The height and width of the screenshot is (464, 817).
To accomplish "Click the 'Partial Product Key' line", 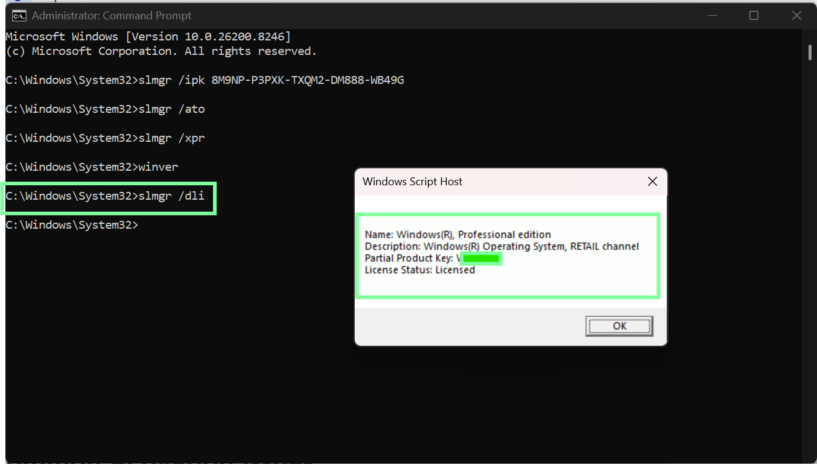I will point(433,258).
